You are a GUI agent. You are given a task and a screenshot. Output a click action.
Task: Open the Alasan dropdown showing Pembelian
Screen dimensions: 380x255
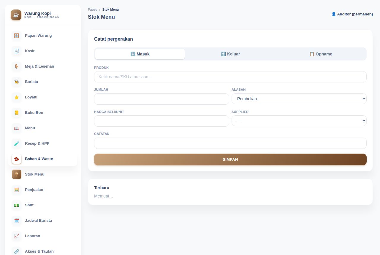tap(299, 99)
